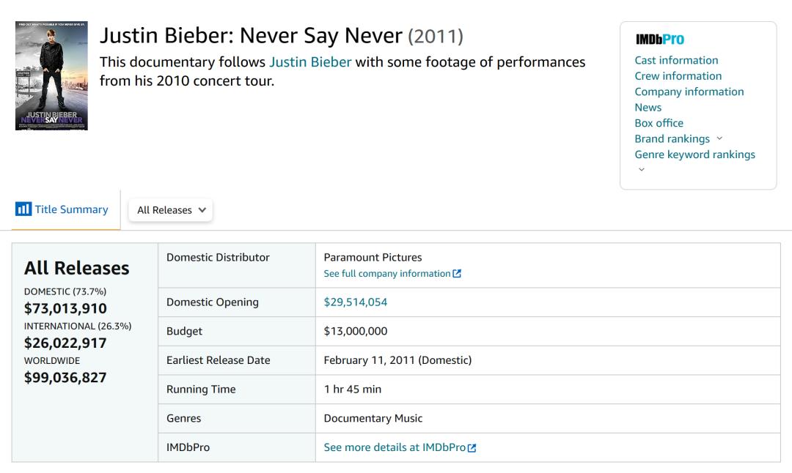792x473 pixels.
Task: Open the All Releases dropdown
Action: point(171,209)
